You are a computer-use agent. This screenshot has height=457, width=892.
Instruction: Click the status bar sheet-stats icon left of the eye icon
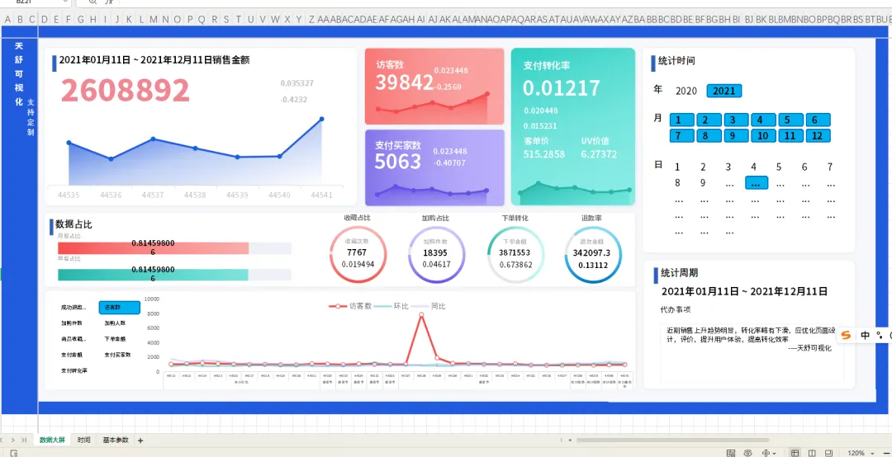pos(730,453)
